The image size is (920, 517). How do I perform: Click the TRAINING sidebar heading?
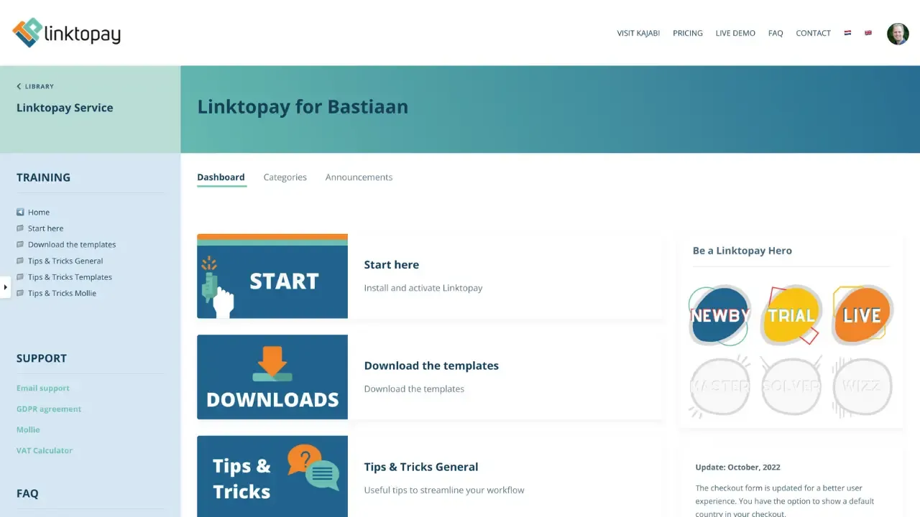pyautogui.click(x=43, y=177)
